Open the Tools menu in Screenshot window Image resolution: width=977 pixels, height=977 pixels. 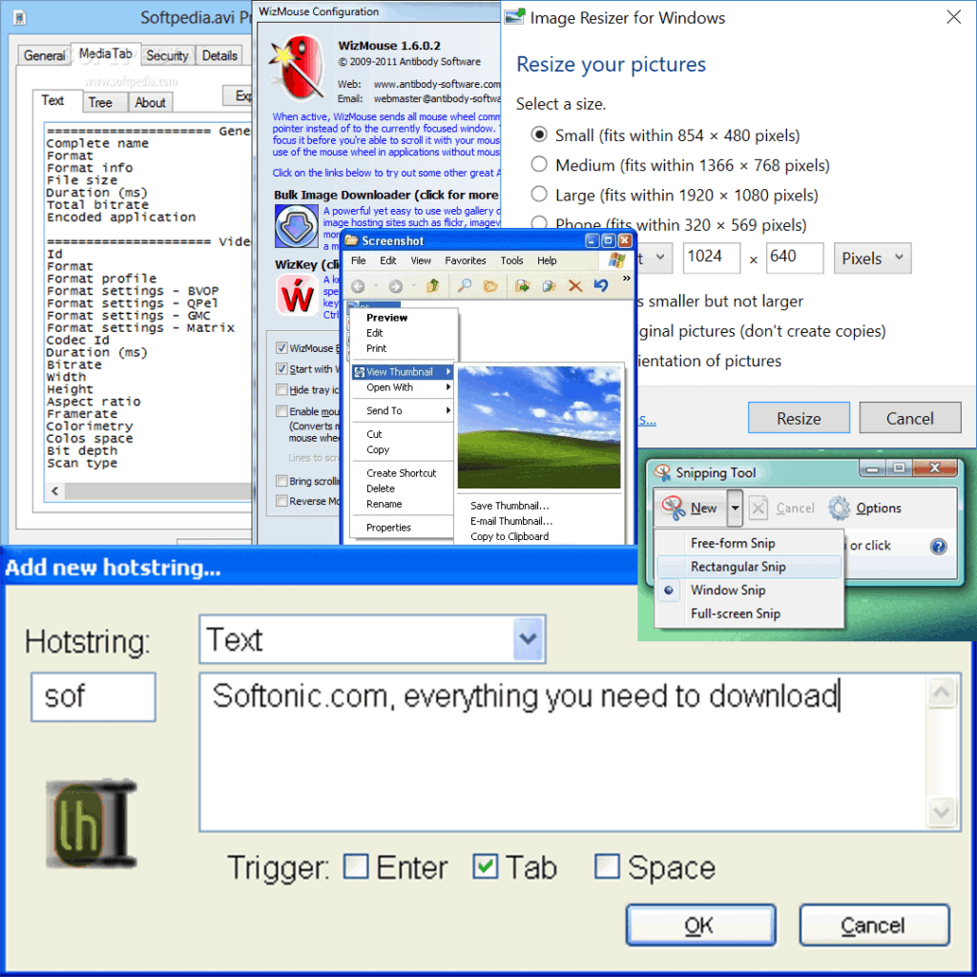coord(511,260)
